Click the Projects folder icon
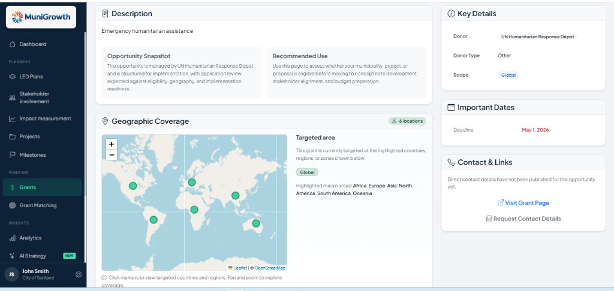Screen dimensions: 614x291 coord(12,137)
